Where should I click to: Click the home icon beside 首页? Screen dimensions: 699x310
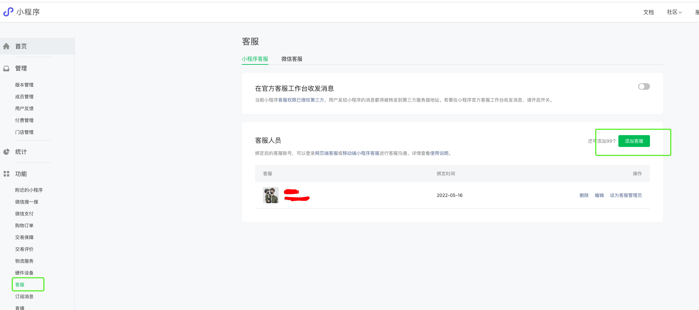coord(6,46)
